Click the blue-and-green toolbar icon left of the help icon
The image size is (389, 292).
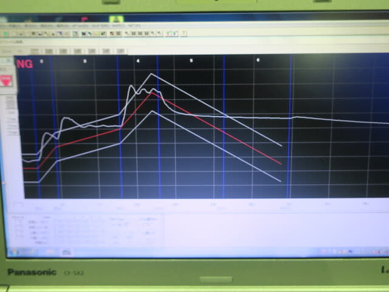(174, 33)
